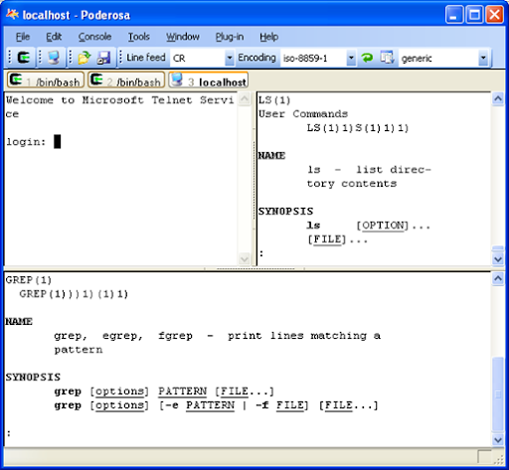Click 'grep, egrep, fgrep' description line
Image resolution: width=509 pixels, height=470 pixels.
click(217, 336)
